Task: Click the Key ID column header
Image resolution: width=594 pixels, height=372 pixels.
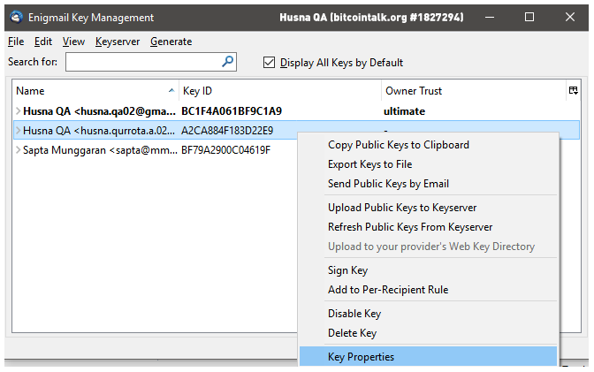Action: point(280,91)
